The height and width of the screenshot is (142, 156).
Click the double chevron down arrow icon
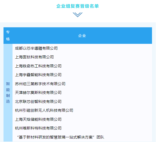pos(78,15)
